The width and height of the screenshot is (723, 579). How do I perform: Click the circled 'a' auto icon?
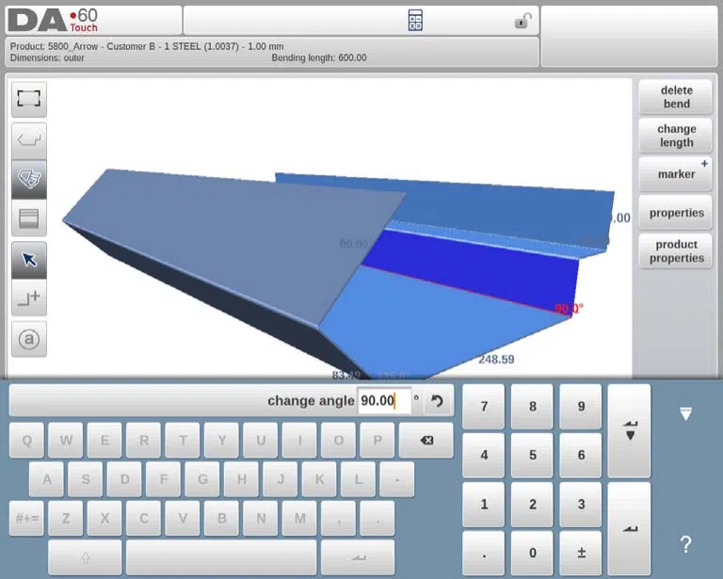(x=29, y=339)
